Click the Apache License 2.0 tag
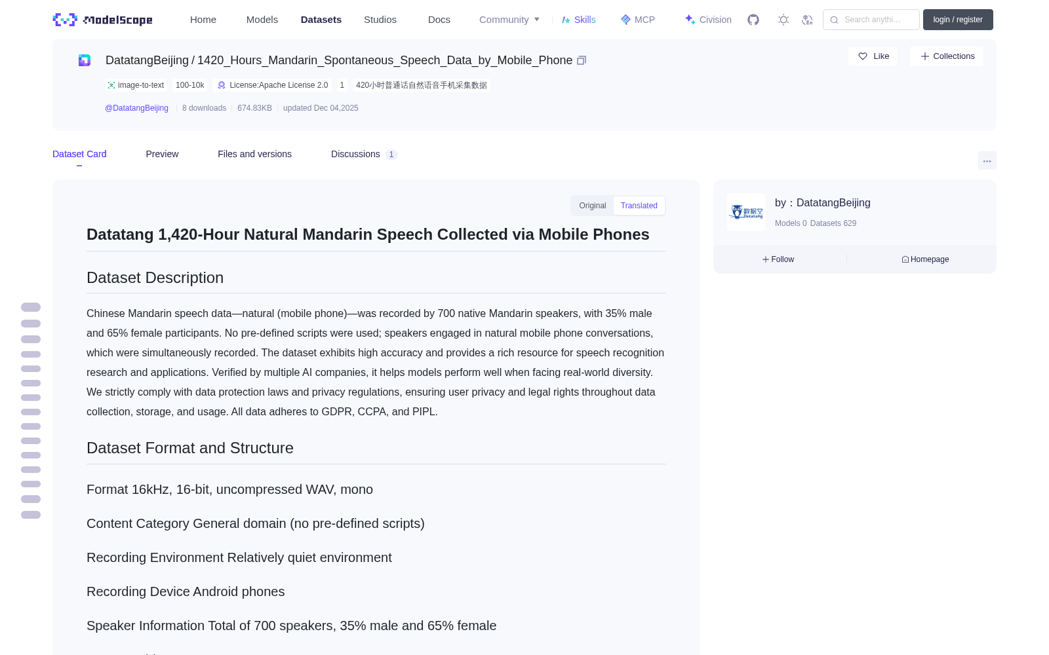Screen dimensions: 1049x655 point(273,85)
